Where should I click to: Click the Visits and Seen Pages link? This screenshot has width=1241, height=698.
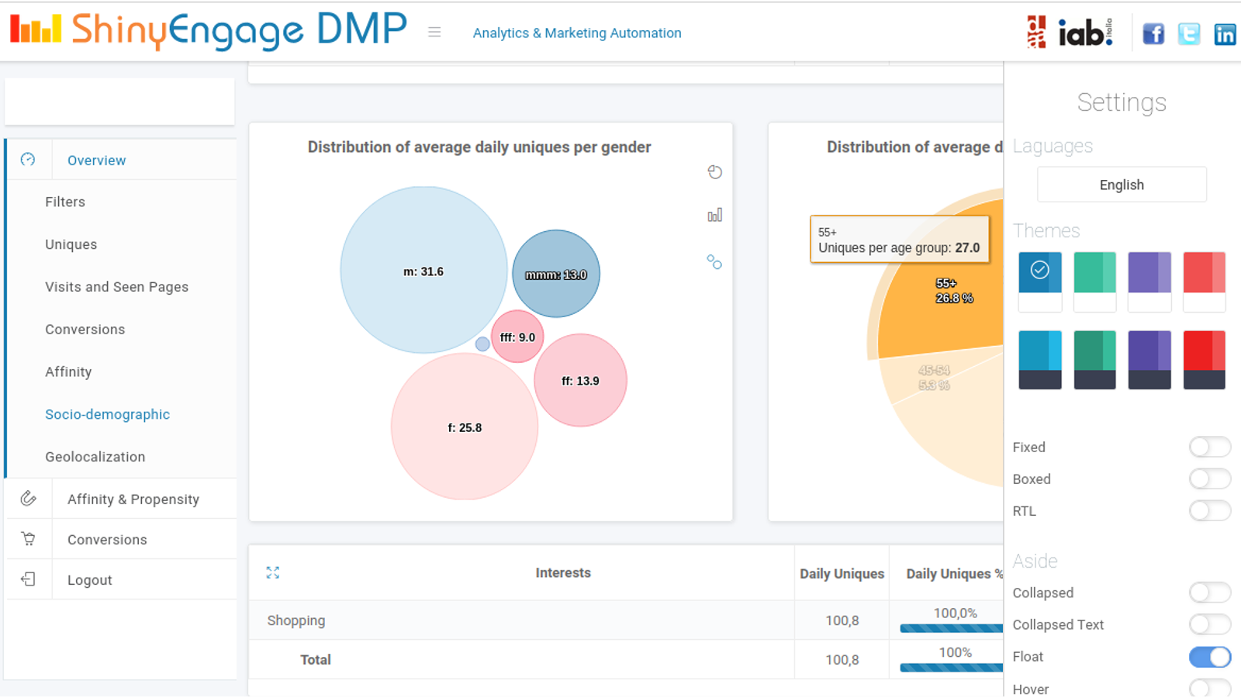pyautogui.click(x=116, y=287)
